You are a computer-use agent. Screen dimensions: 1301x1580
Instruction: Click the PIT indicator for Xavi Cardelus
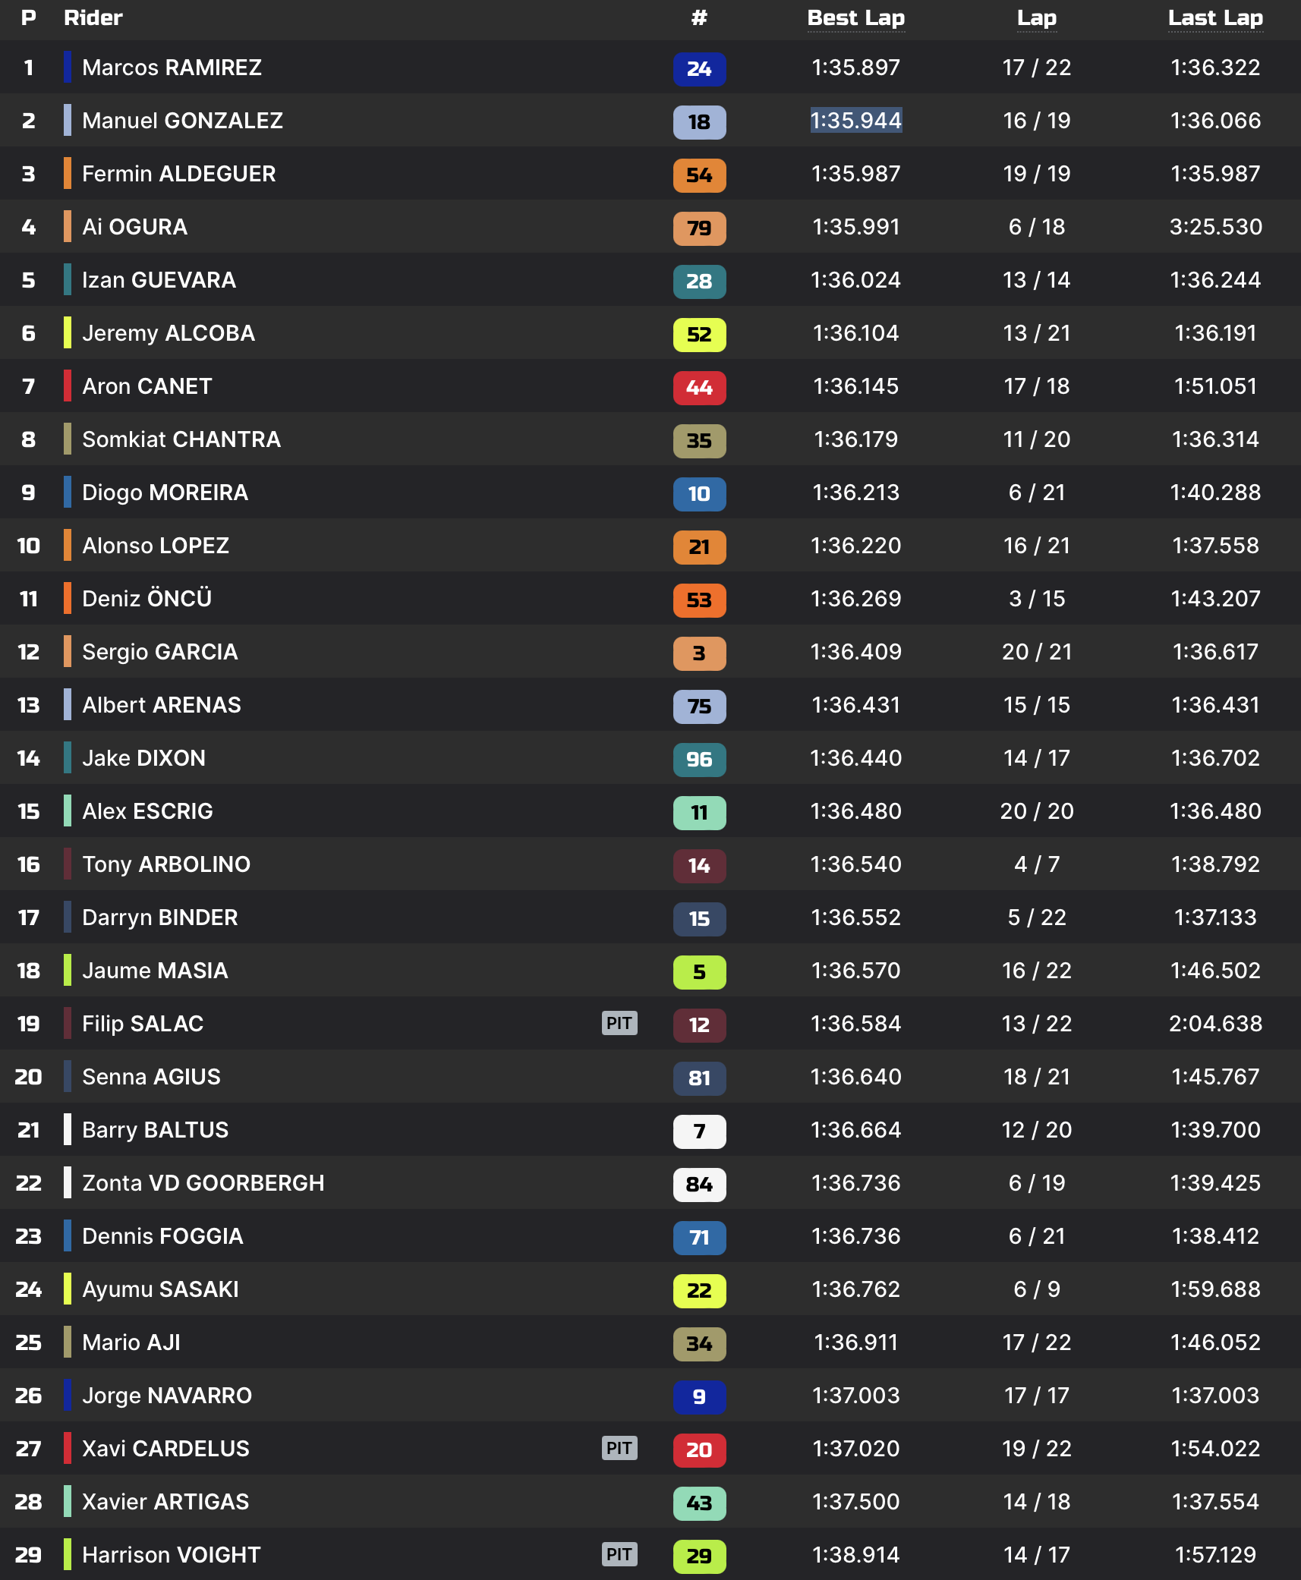tap(619, 1448)
